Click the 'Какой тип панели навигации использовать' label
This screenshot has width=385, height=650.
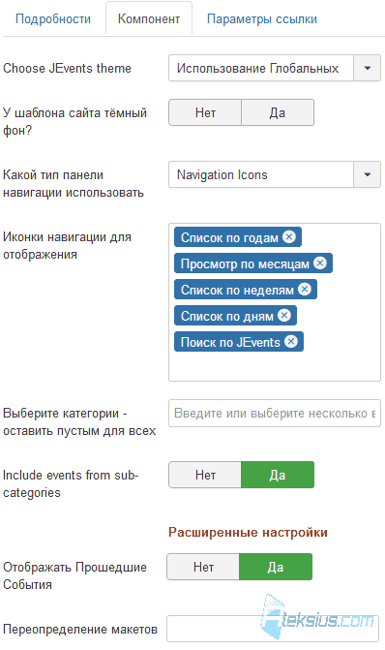pyautogui.click(x=74, y=184)
